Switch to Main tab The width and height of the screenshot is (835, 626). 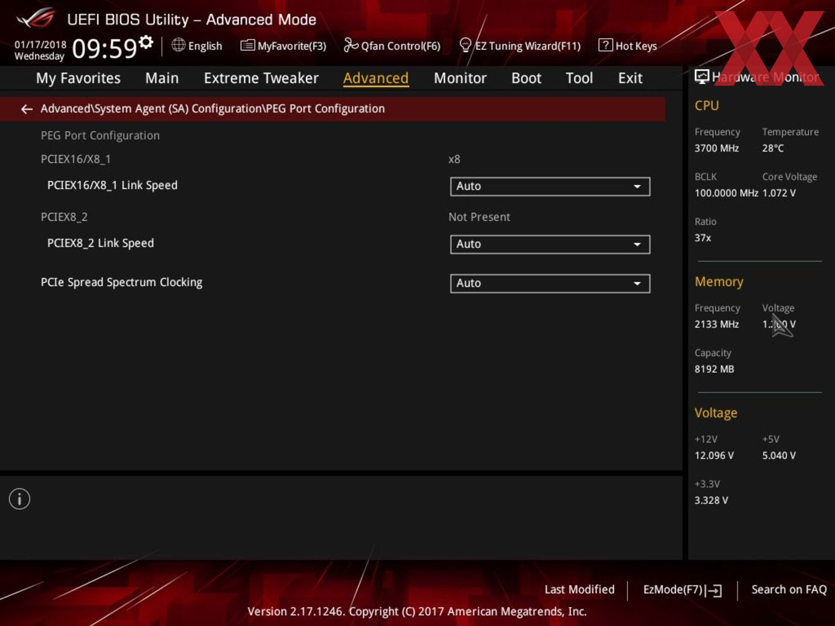point(162,78)
